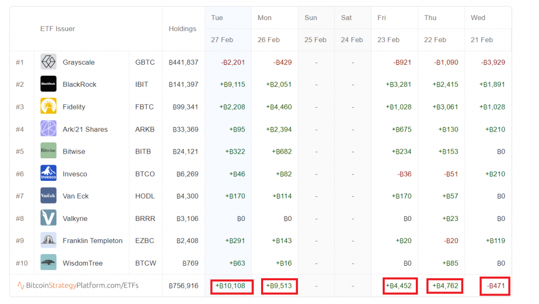Image resolution: width=539 pixels, height=304 pixels.
Task: Click Grayscale Wednesday outflow -B3,929
Action: click(x=493, y=63)
